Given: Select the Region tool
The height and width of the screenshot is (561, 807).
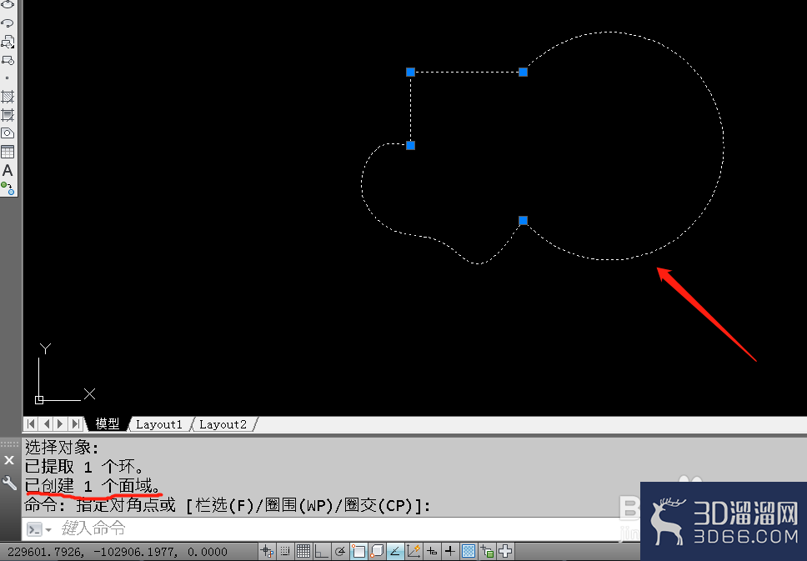Looking at the screenshot, I should [8, 133].
